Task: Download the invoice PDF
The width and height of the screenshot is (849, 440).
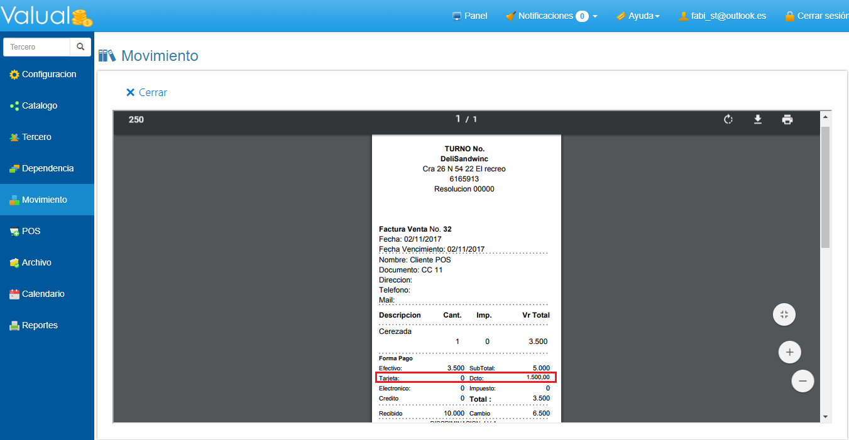Action: [758, 119]
